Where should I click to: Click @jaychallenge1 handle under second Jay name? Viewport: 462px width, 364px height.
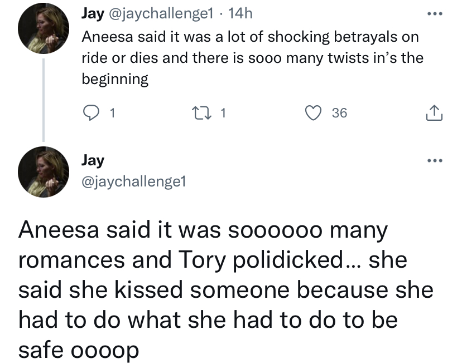point(134,181)
